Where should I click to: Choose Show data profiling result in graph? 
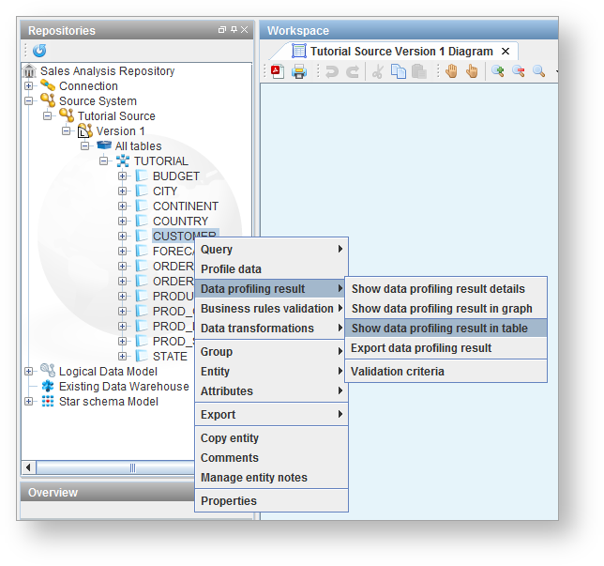click(x=446, y=309)
